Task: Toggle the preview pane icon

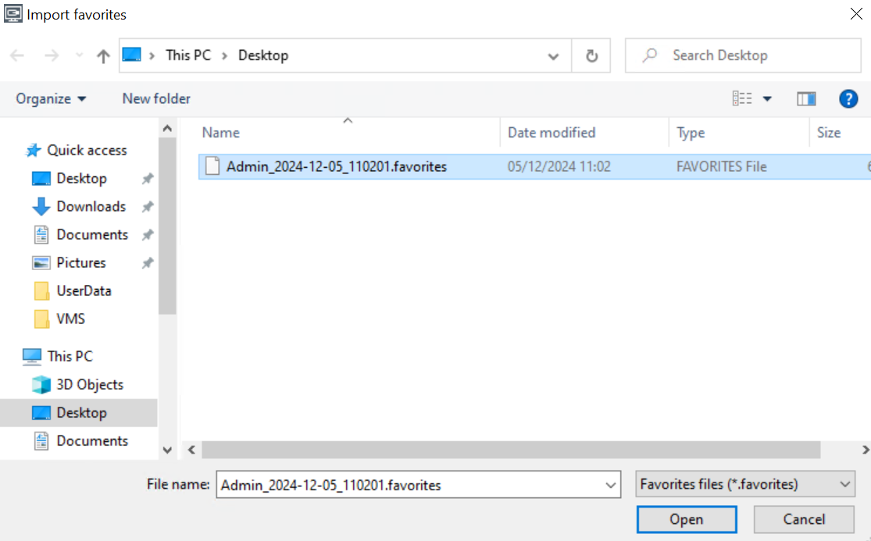Action: tap(806, 99)
